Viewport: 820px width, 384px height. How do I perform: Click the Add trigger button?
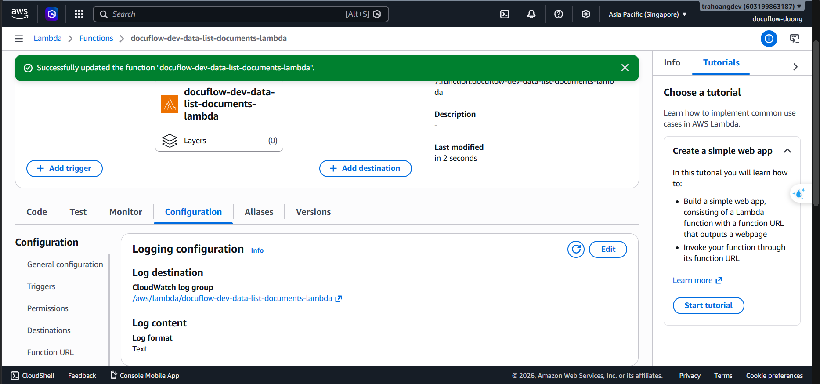click(x=65, y=169)
